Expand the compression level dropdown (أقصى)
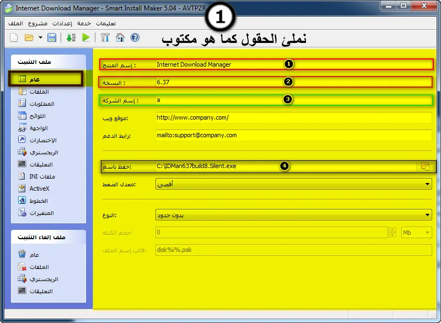The height and width of the screenshot is (323, 441). (293, 184)
